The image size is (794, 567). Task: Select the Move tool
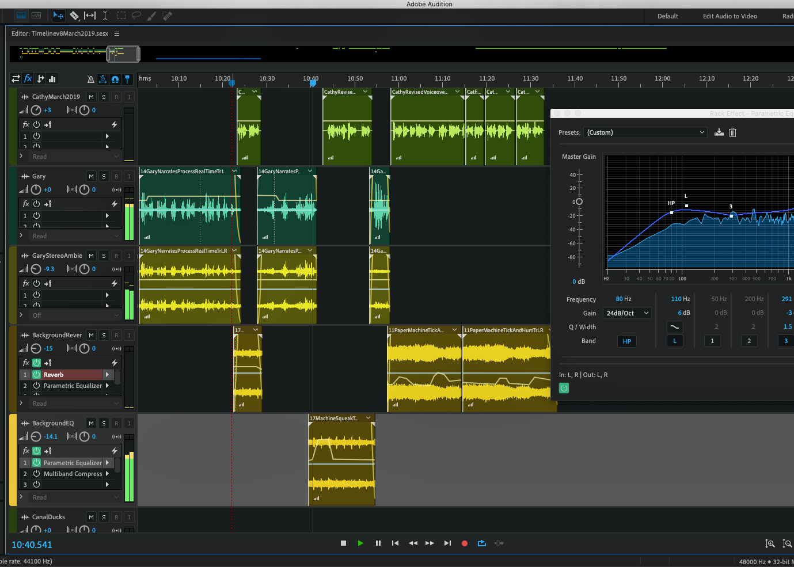[59, 16]
